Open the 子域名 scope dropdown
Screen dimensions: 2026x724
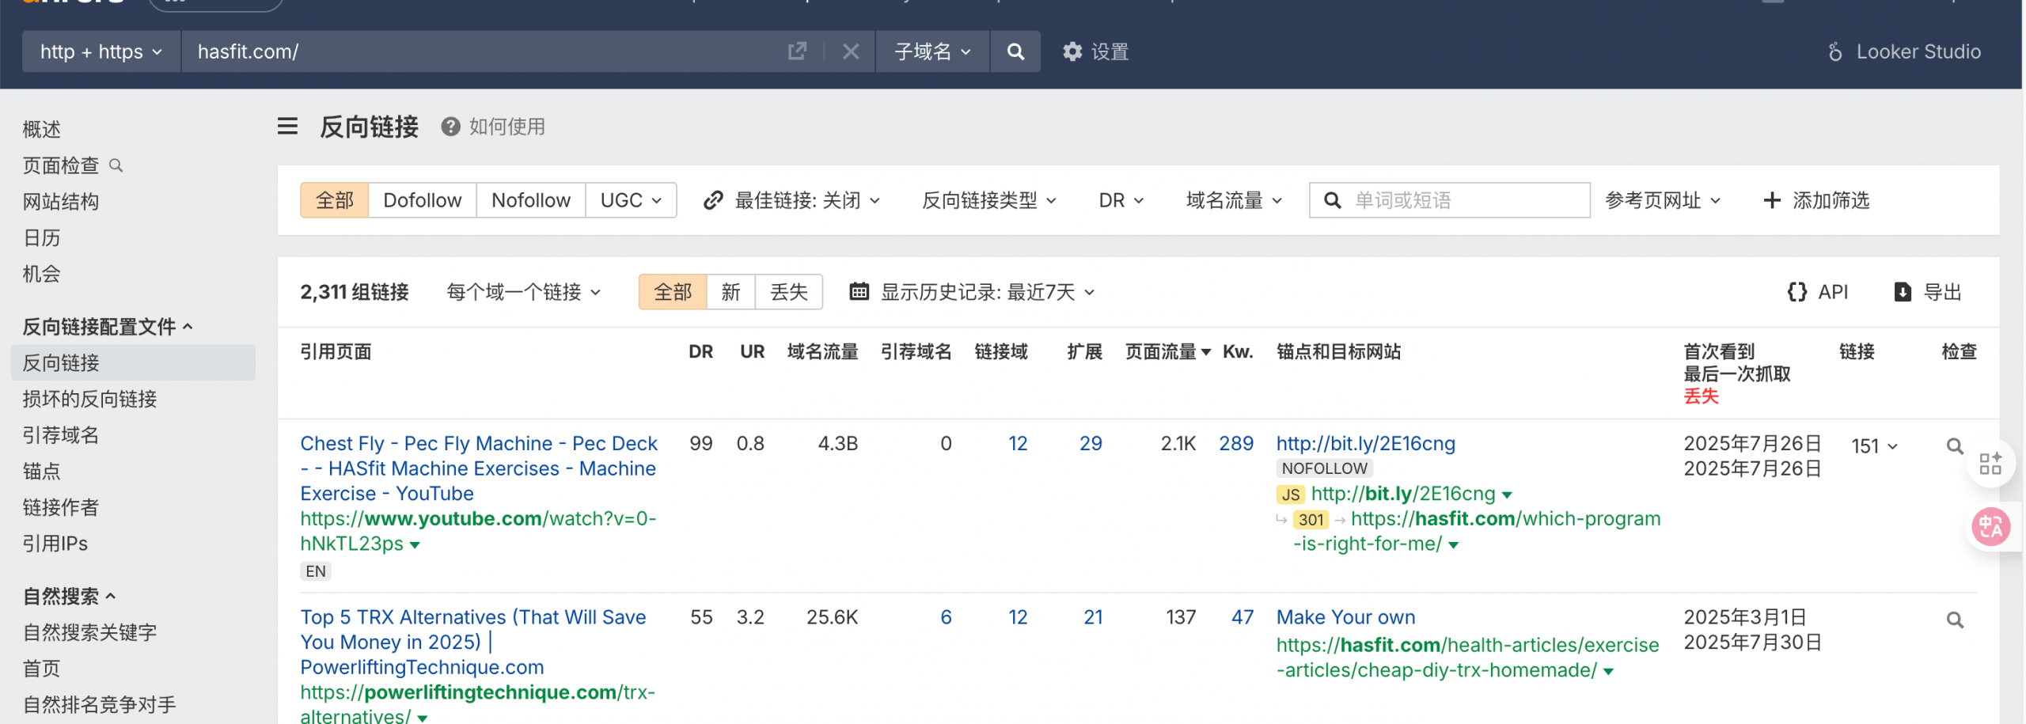tap(932, 51)
